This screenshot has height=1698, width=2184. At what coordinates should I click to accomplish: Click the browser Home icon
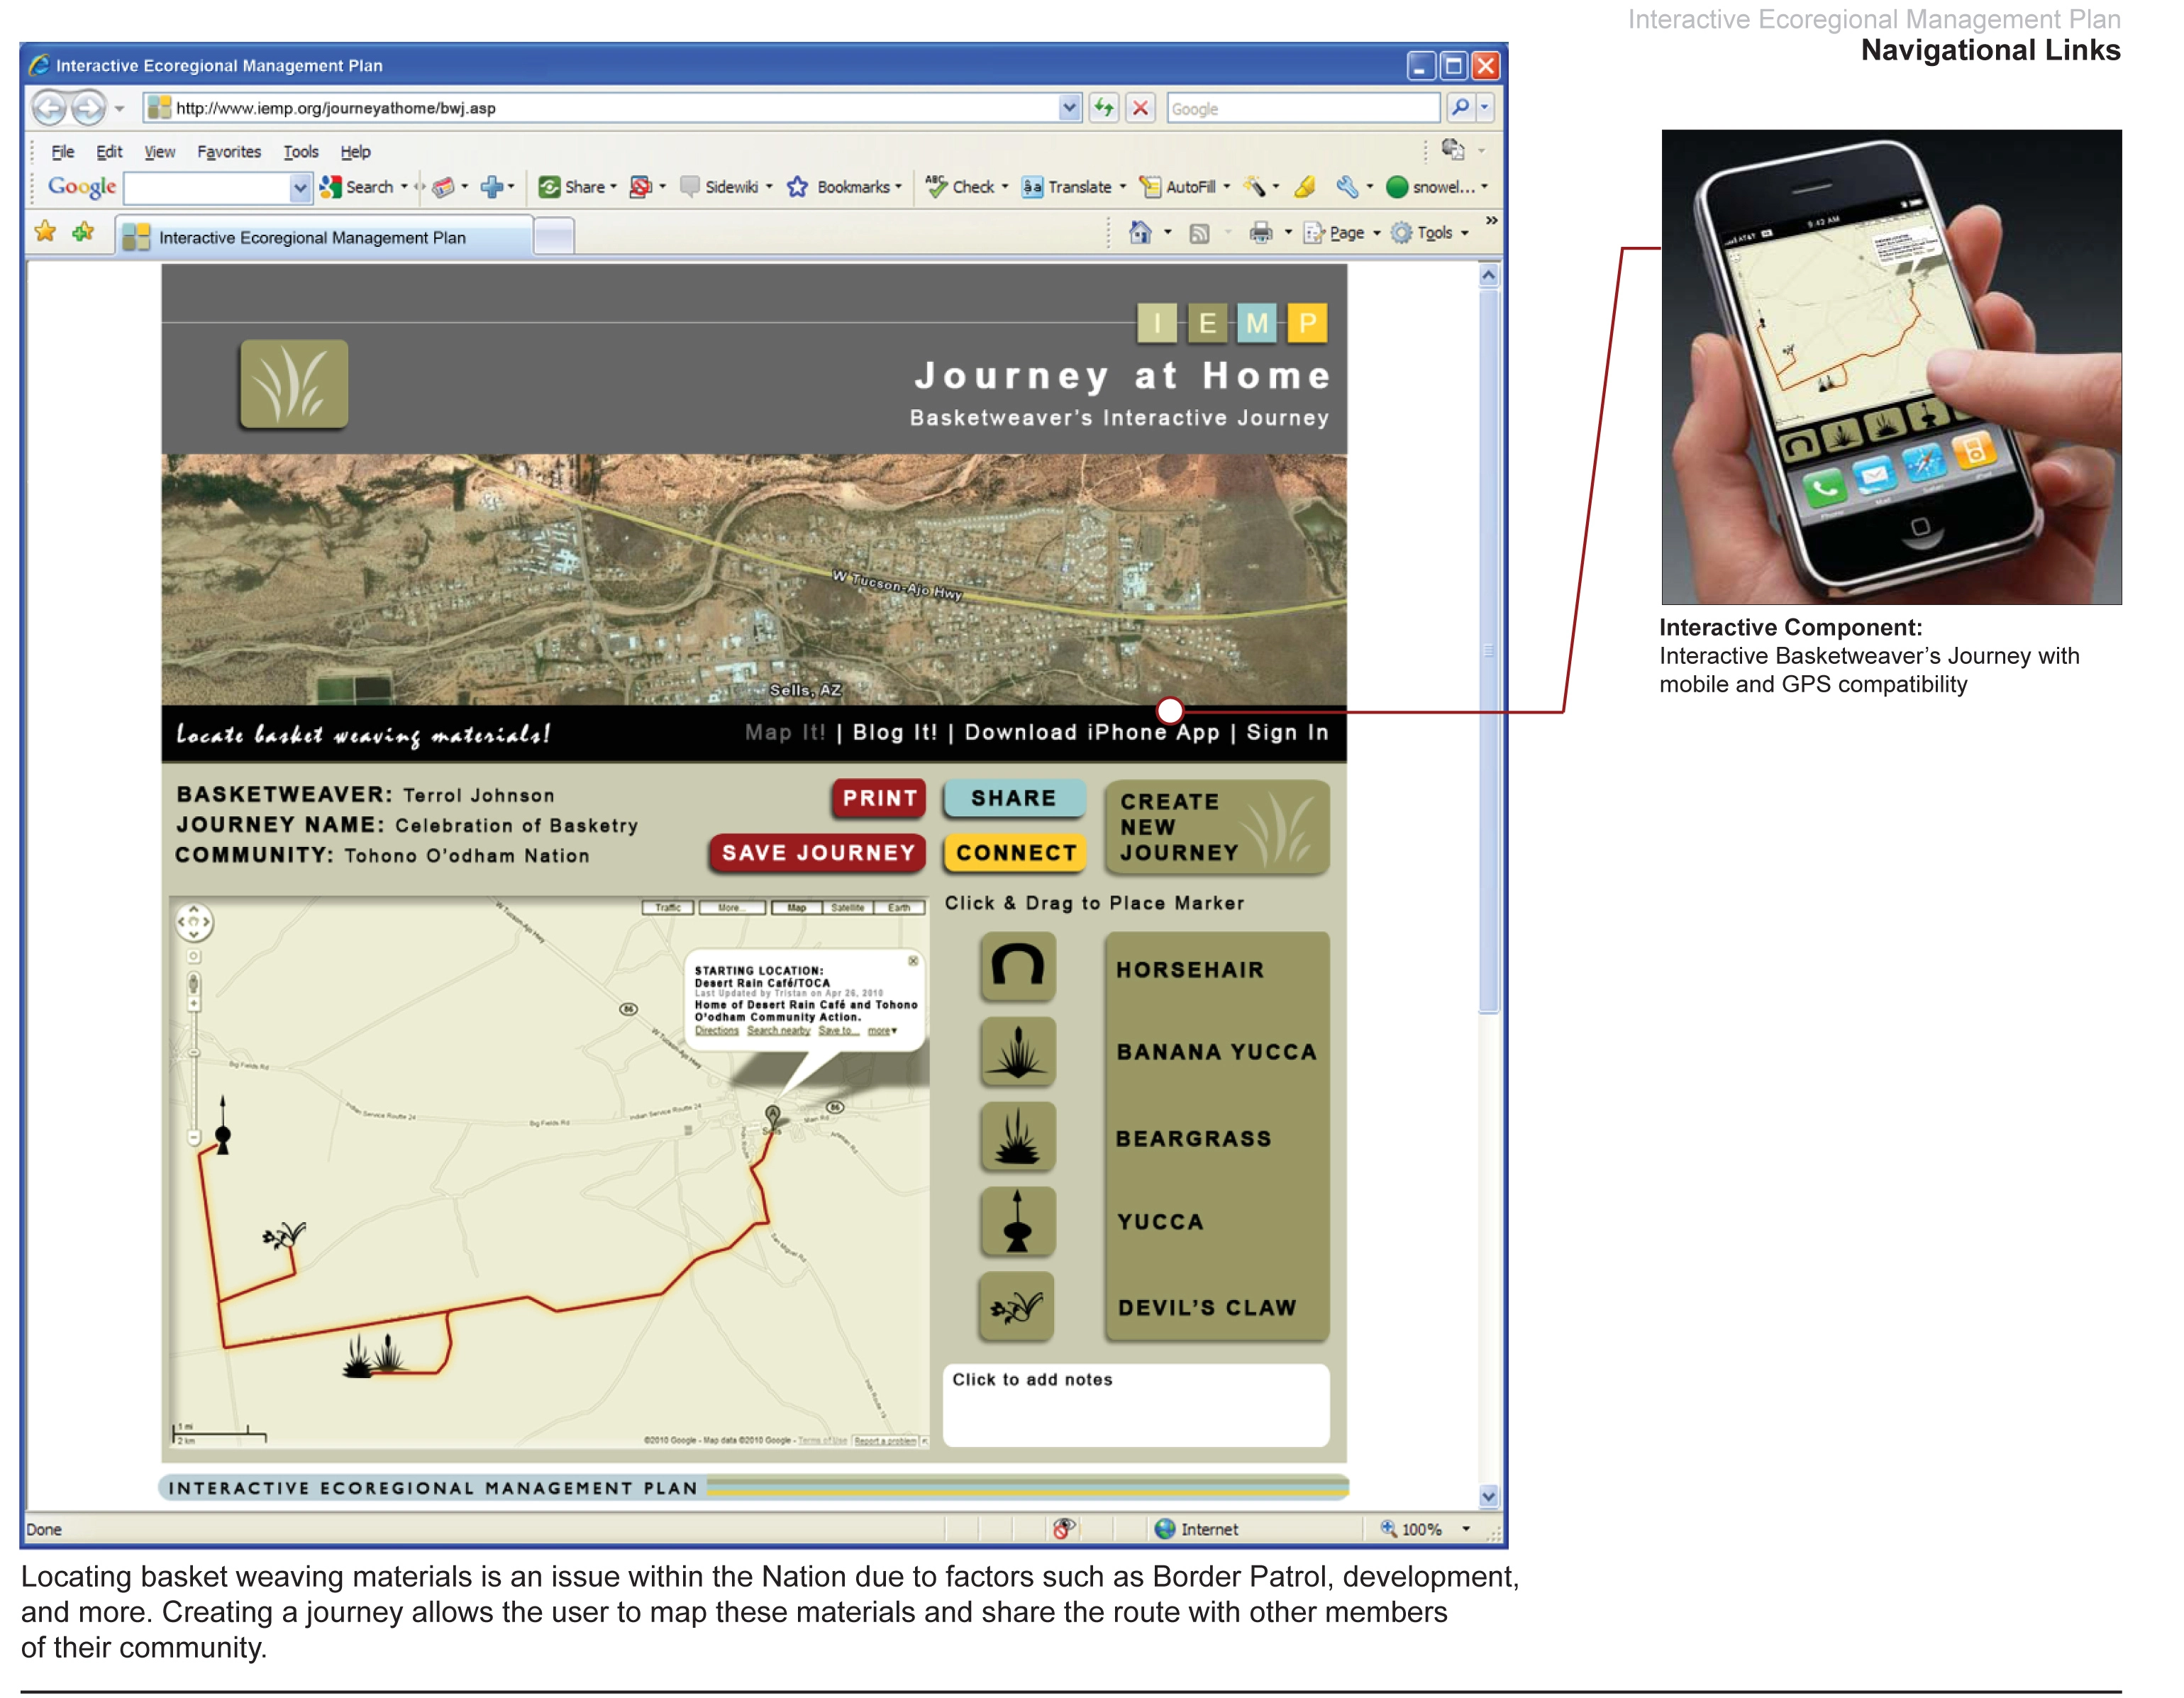1140,233
